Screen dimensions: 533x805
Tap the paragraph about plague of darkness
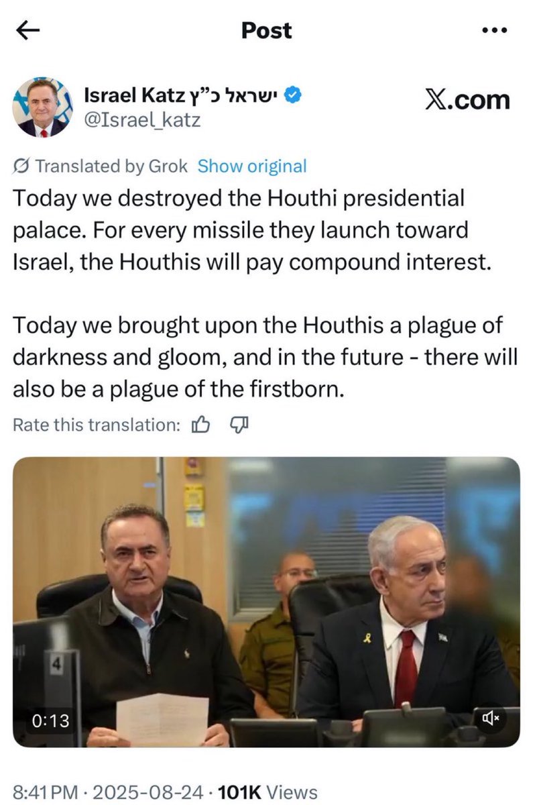point(265,357)
